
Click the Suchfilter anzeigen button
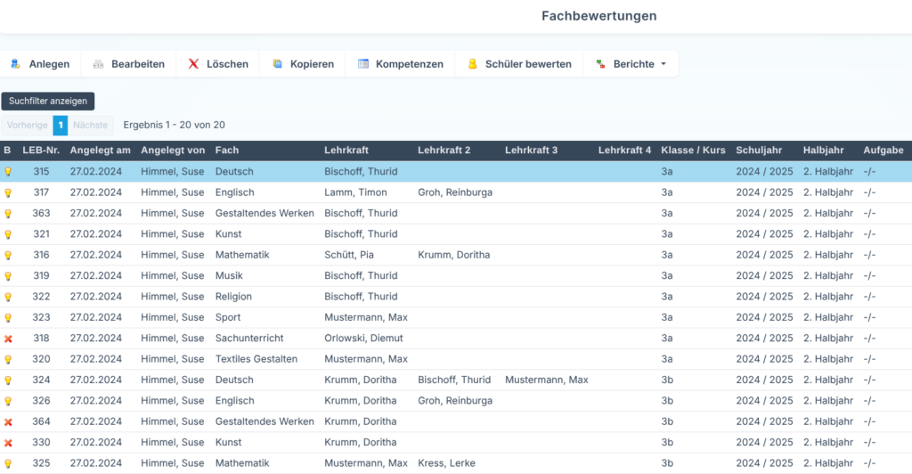tap(48, 102)
